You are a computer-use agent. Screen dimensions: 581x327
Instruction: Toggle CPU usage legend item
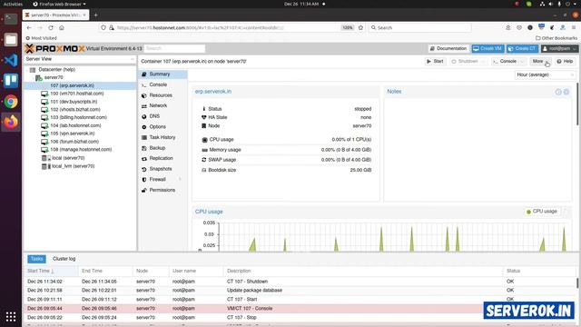coord(542,212)
